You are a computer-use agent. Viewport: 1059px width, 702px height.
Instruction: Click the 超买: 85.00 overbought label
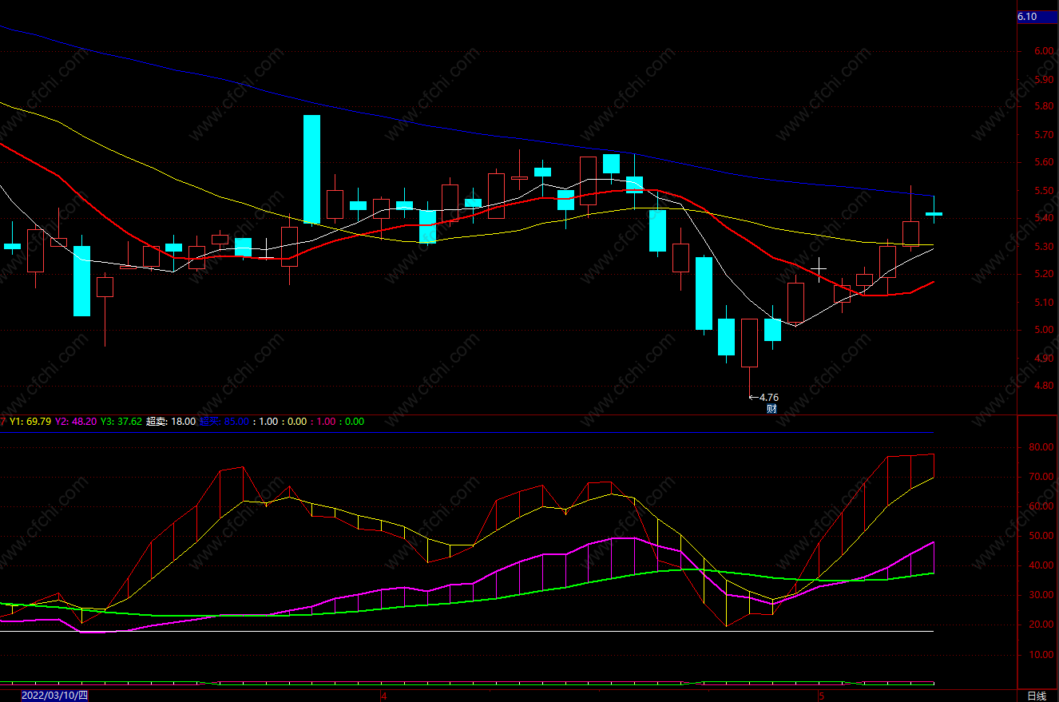(x=224, y=421)
